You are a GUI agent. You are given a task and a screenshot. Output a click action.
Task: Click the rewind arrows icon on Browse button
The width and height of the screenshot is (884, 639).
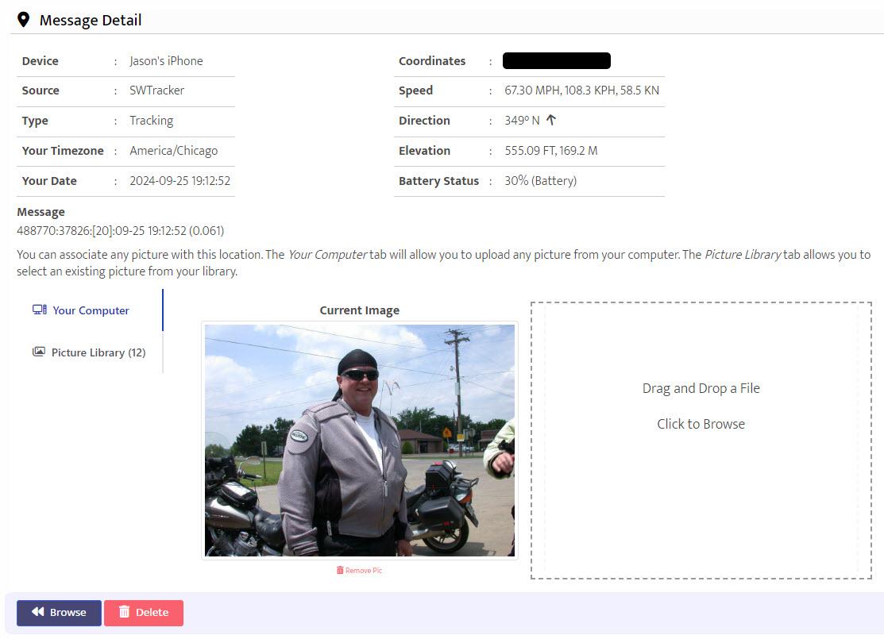tap(38, 612)
